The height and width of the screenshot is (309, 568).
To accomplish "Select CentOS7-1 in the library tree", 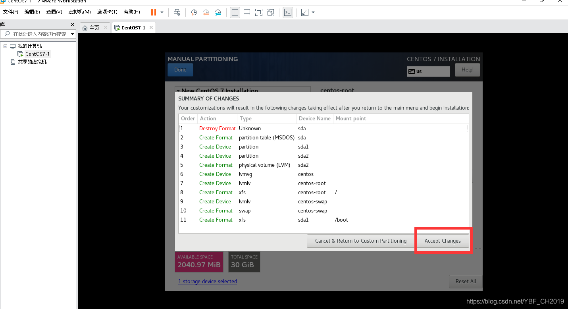I will 37,54.
